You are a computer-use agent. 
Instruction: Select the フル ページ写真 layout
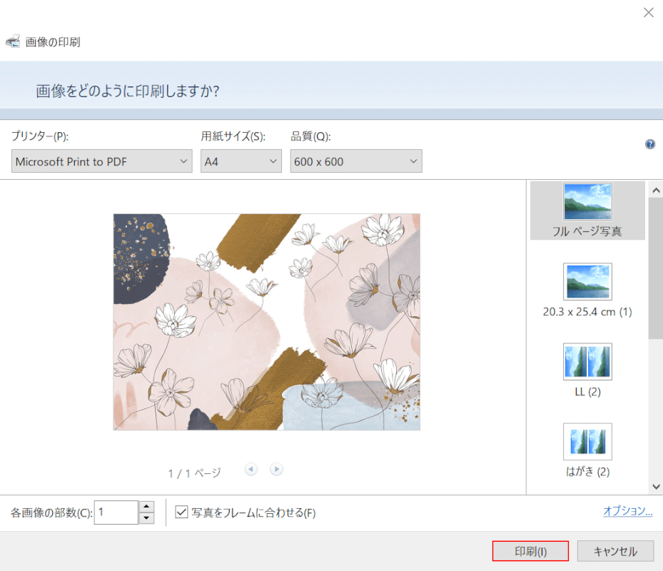[x=587, y=211]
